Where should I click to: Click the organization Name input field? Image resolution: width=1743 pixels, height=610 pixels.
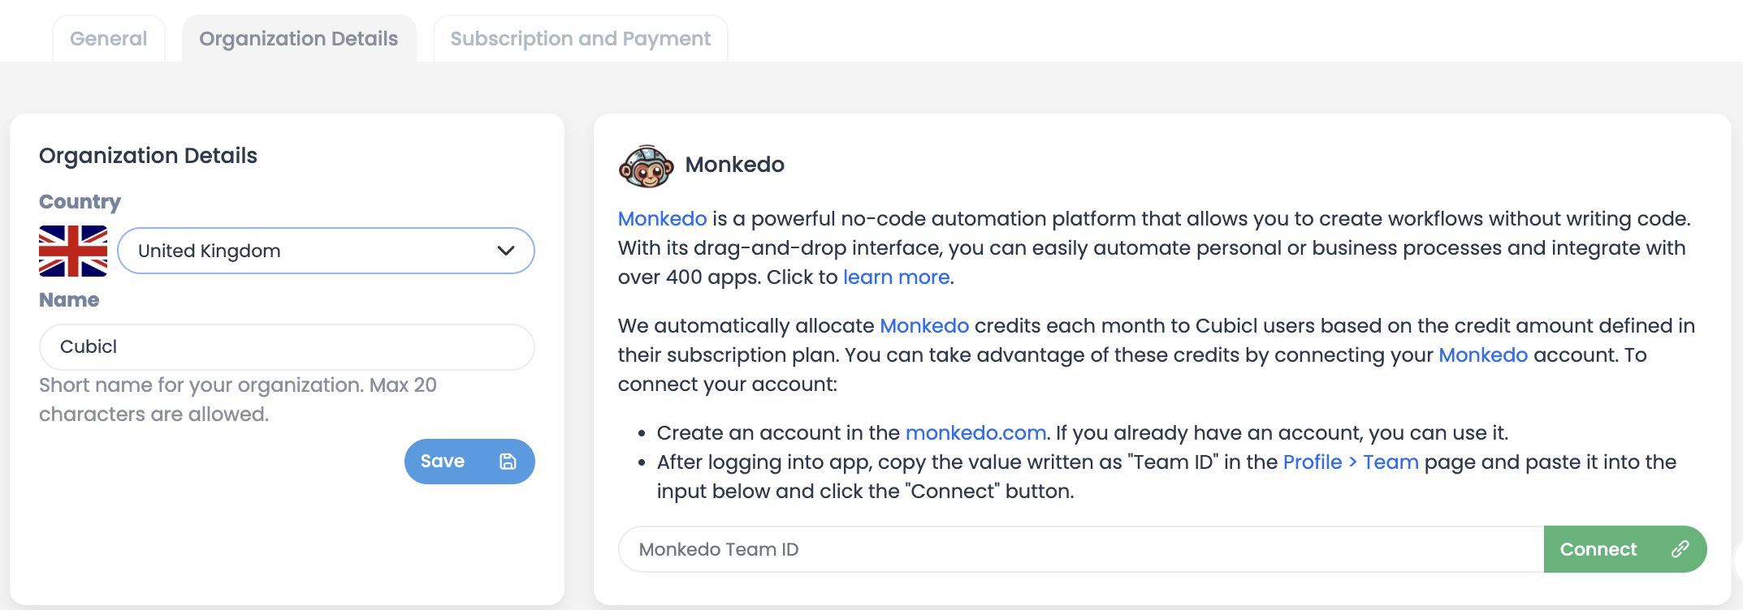click(x=287, y=347)
